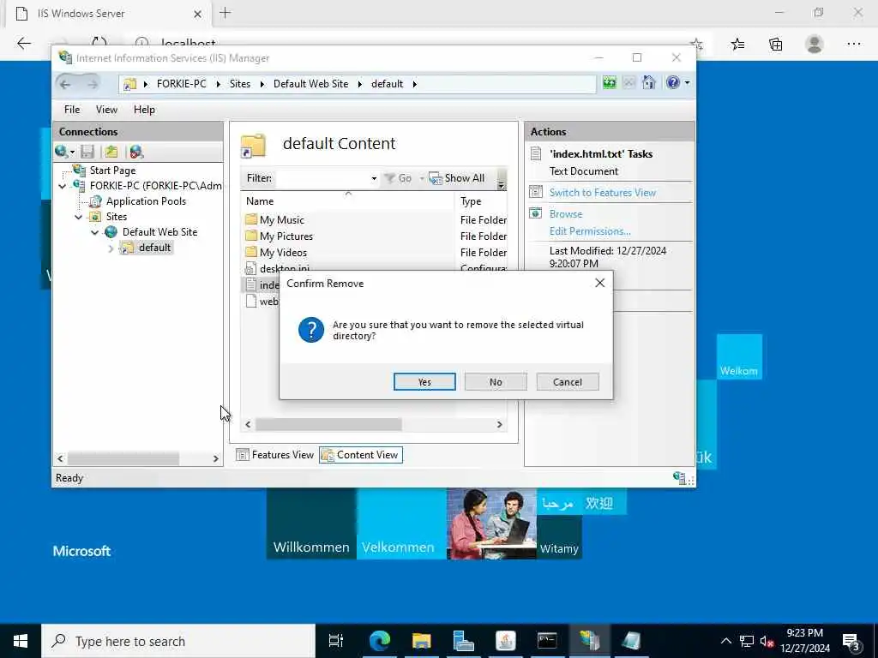Select the My Music folder
The height and width of the screenshot is (658, 878).
click(281, 220)
